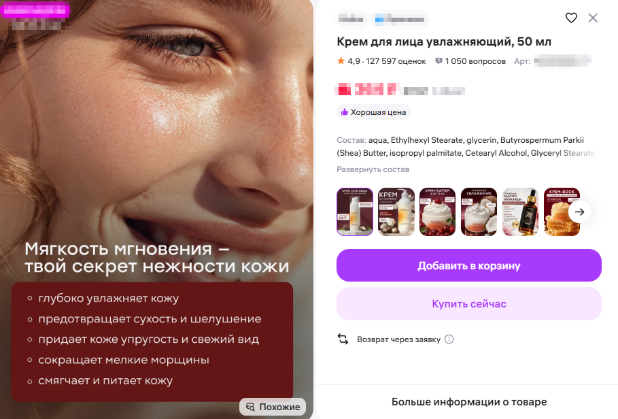Select the first face cream thumbnail
The image size is (618, 419).
tap(355, 212)
